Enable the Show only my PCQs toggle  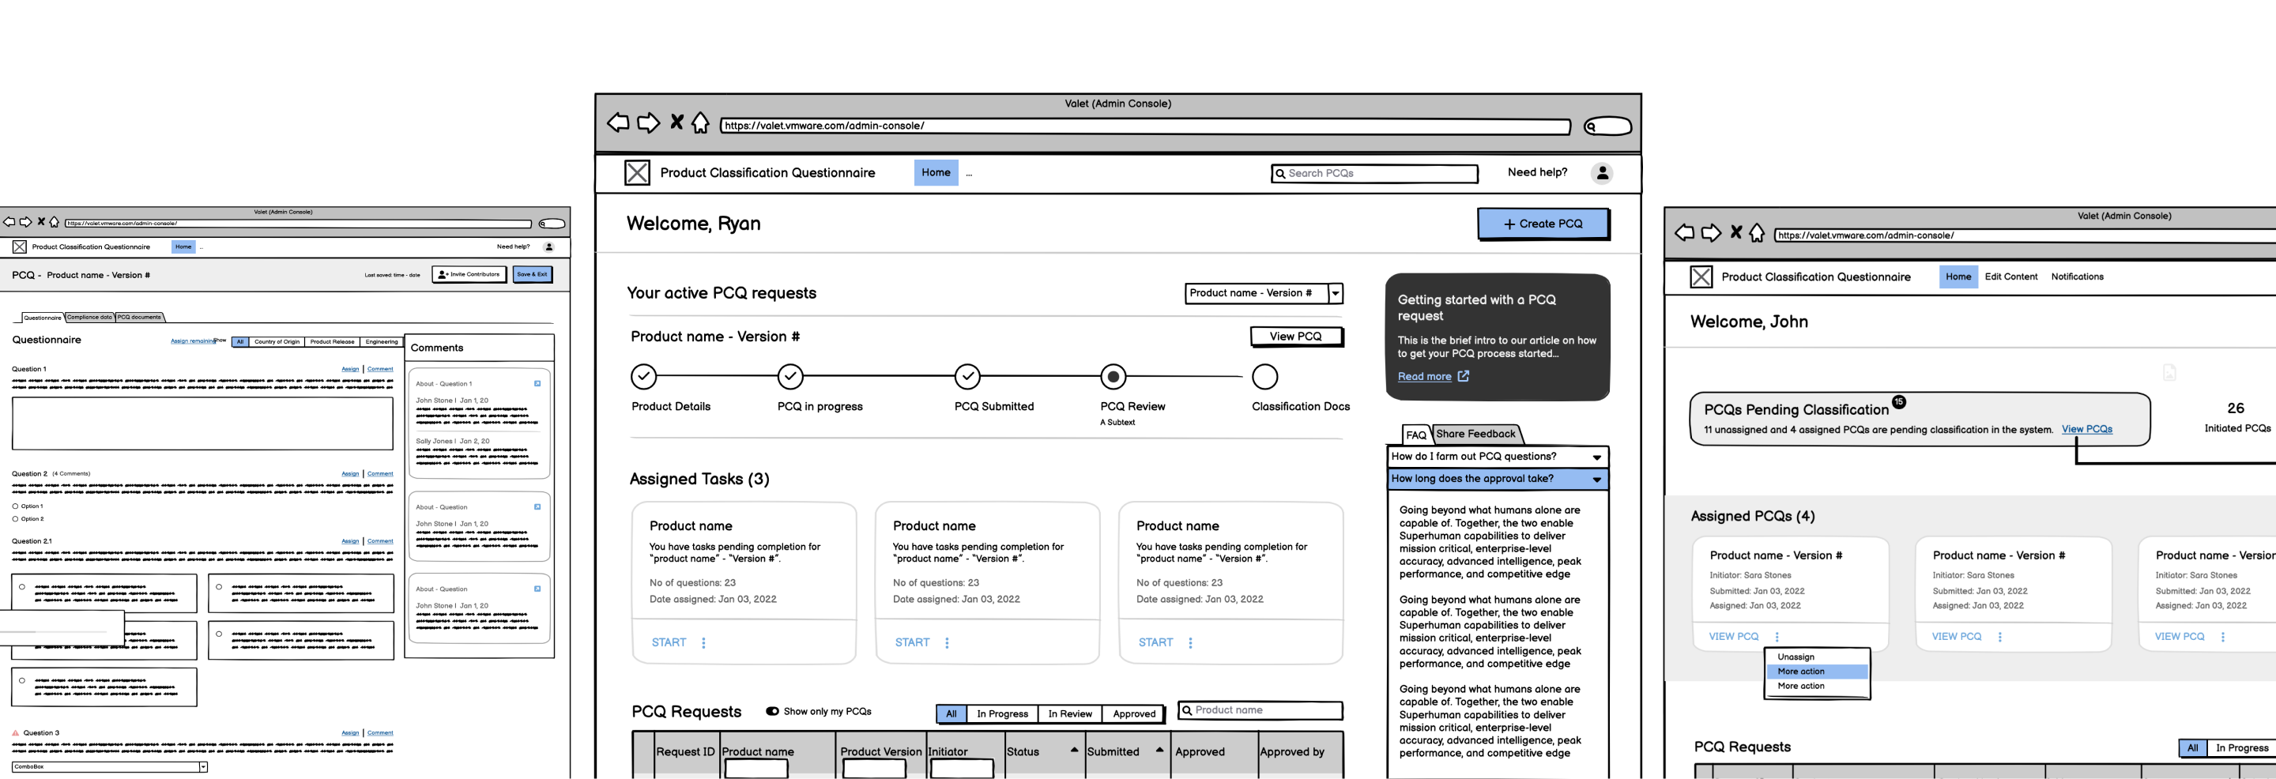(773, 711)
